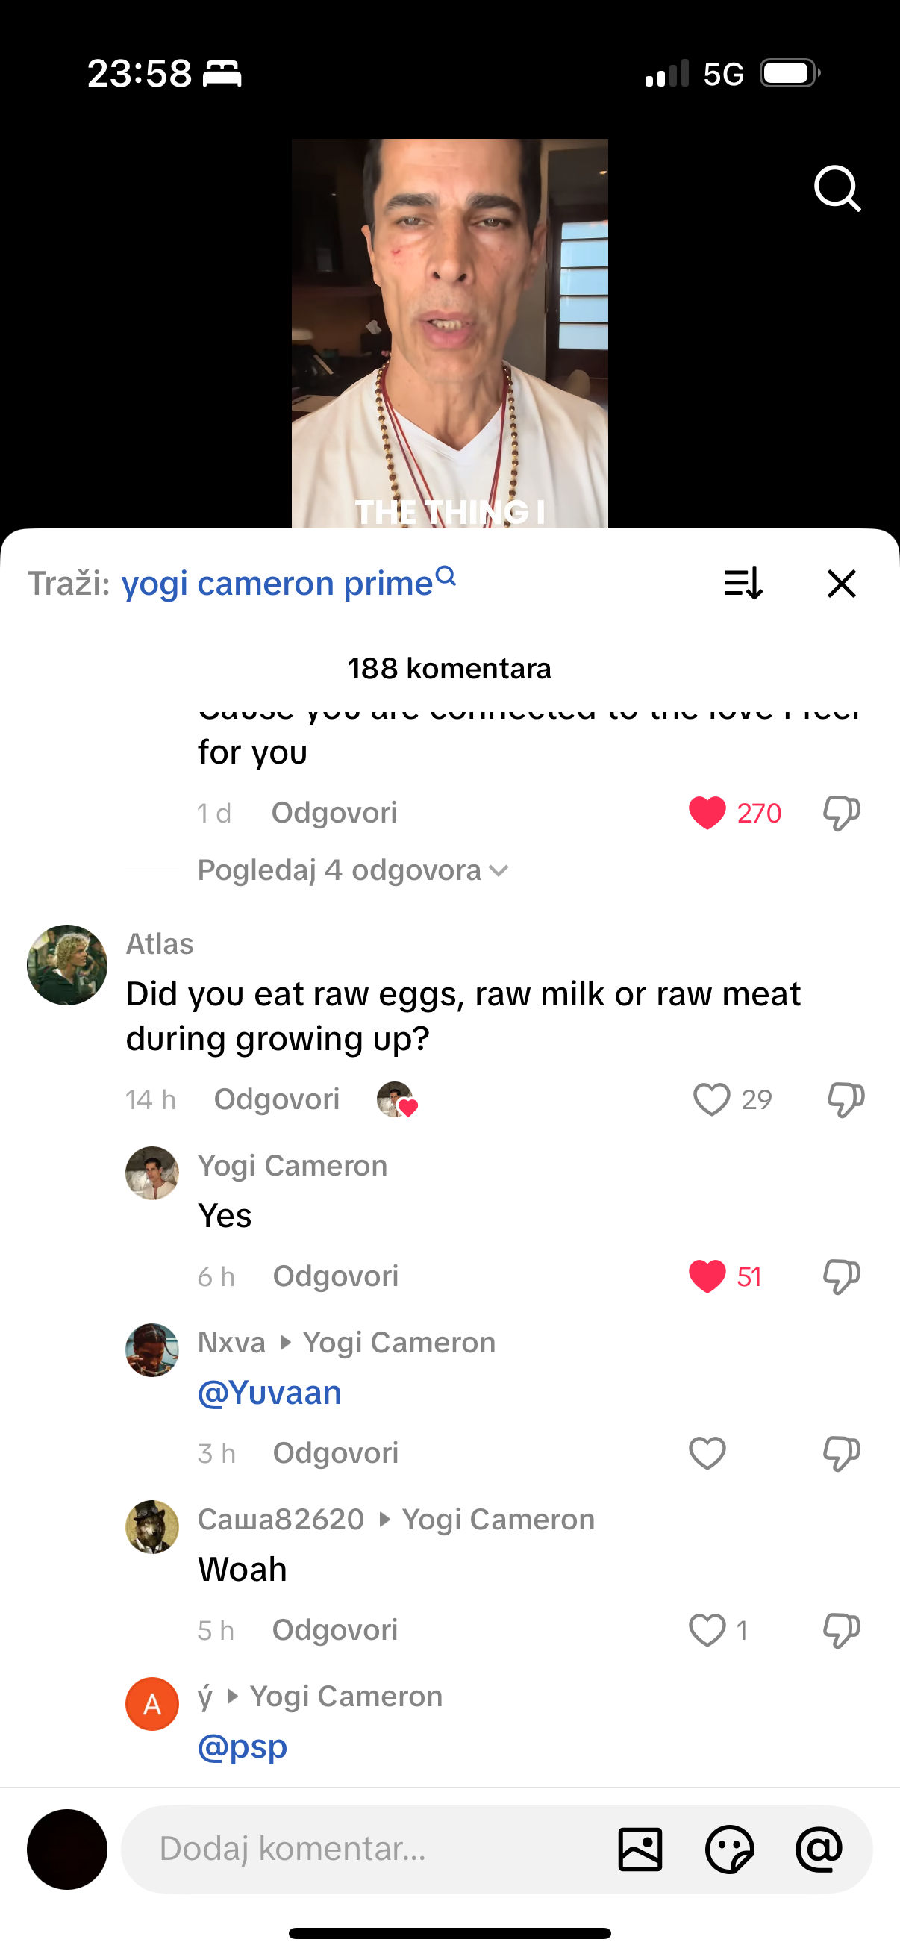The width and height of the screenshot is (900, 1957).
Task: Tap the video preview thumbnail
Action: pos(449,334)
